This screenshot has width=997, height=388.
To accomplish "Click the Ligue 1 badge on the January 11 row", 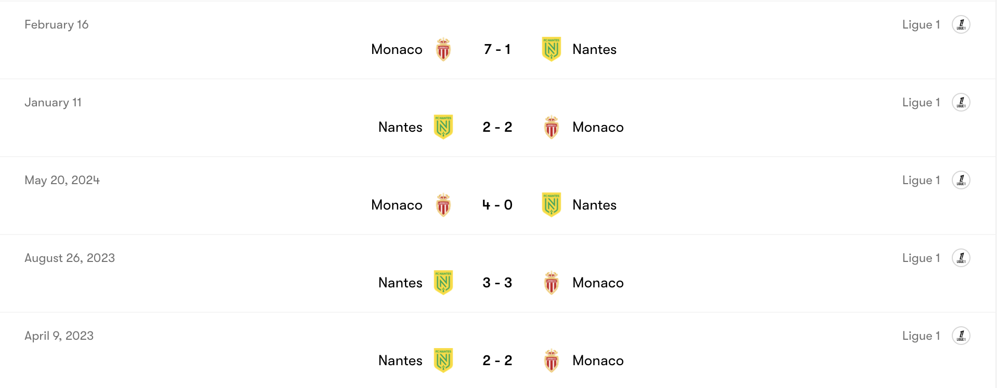I will tap(961, 102).
